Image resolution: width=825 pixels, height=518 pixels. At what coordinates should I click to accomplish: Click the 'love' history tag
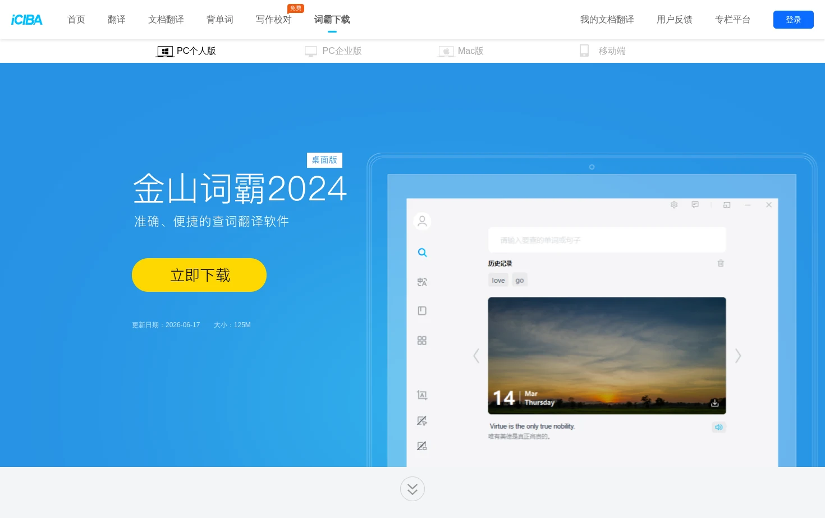(498, 280)
